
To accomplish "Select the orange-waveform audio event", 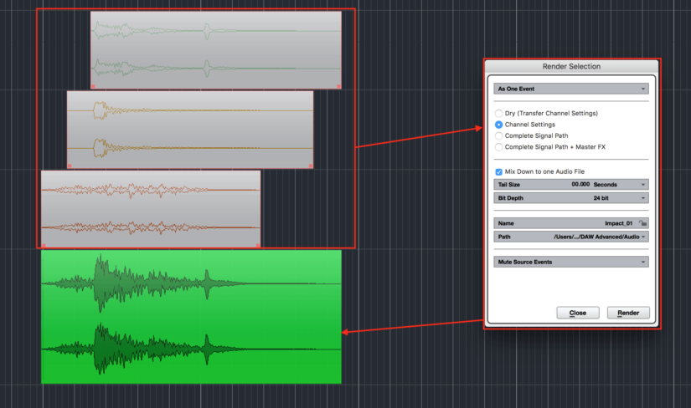I will (x=151, y=209).
